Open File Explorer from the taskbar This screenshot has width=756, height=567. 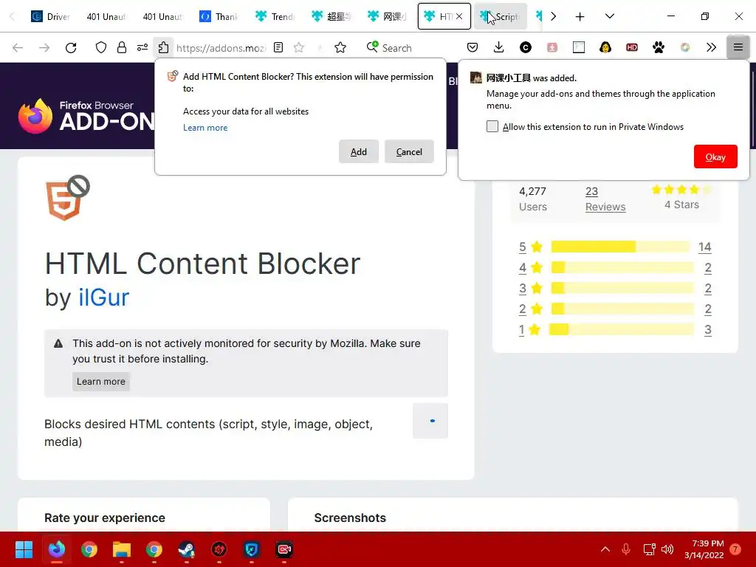[x=122, y=549]
